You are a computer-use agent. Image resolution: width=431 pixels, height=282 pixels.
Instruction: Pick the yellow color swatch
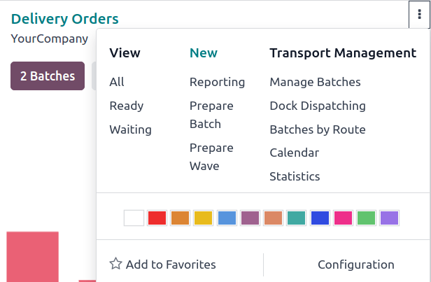click(203, 218)
